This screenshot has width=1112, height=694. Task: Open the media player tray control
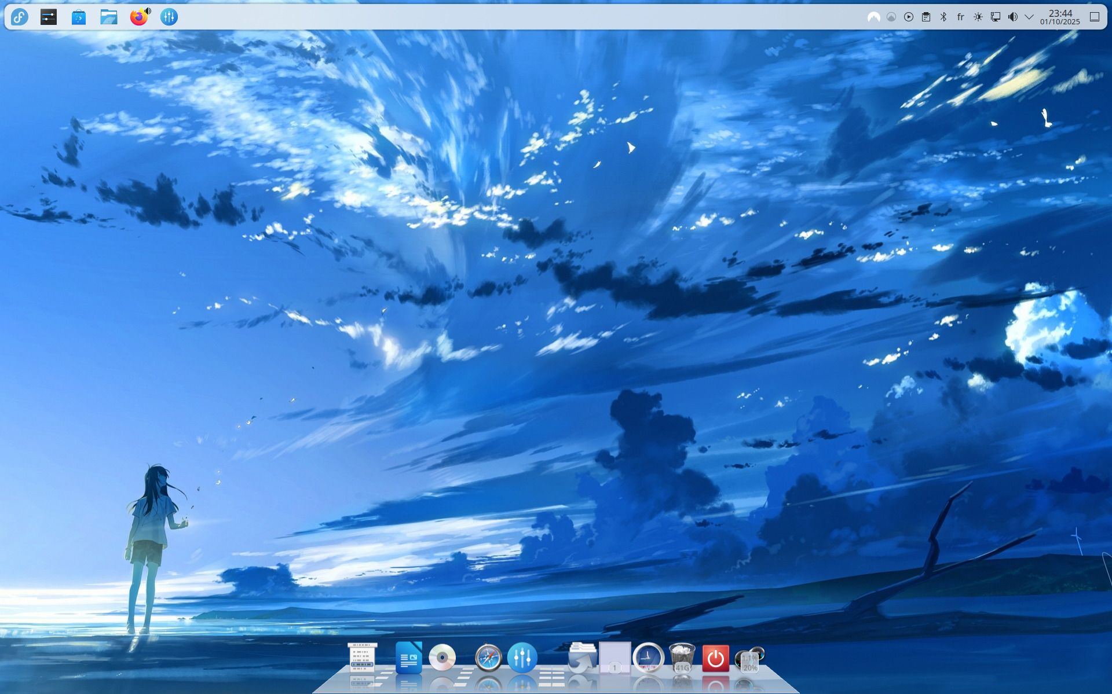[x=909, y=17]
